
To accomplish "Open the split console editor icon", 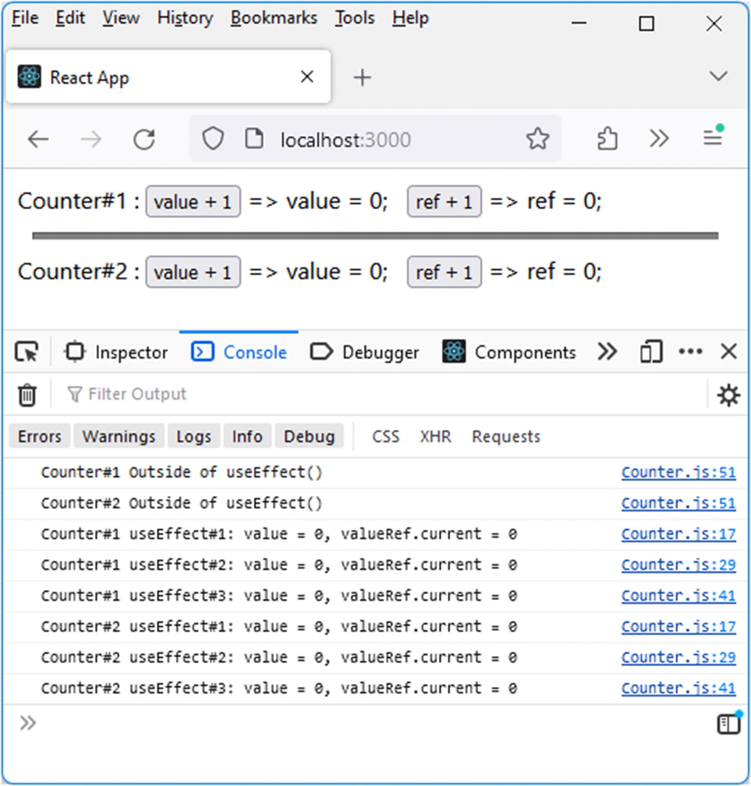I will coord(729,724).
